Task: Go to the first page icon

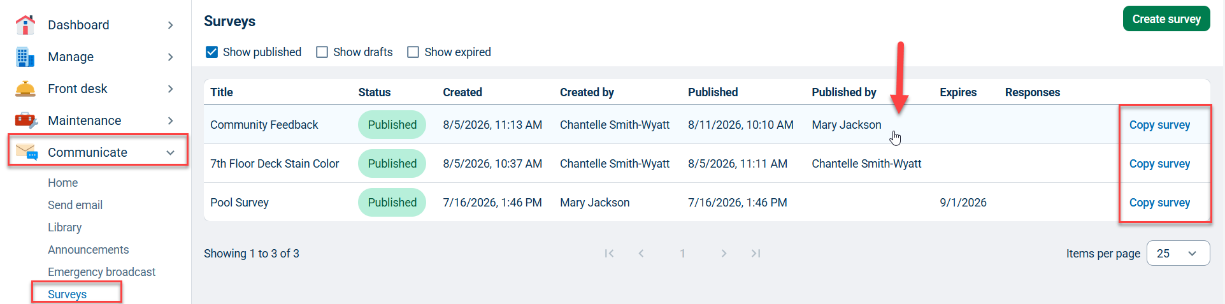Action: pyautogui.click(x=609, y=253)
